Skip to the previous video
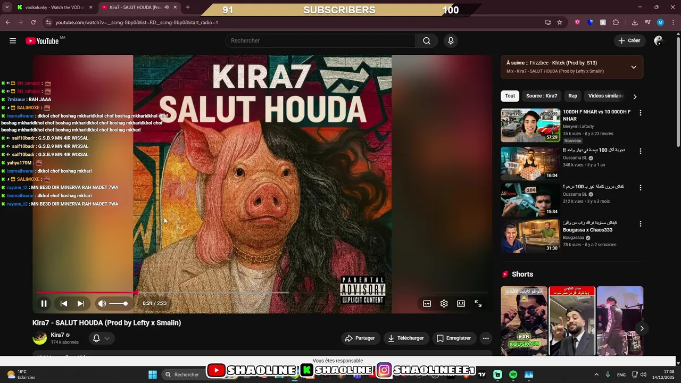 (63, 303)
